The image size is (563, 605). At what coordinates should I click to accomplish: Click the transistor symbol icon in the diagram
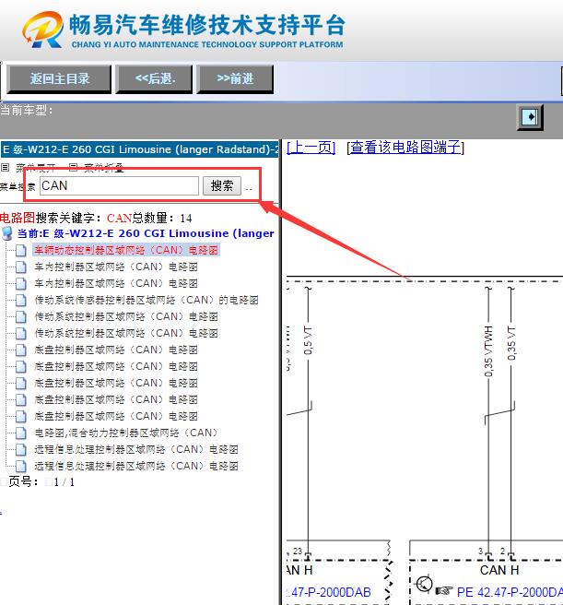click(424, 584)
